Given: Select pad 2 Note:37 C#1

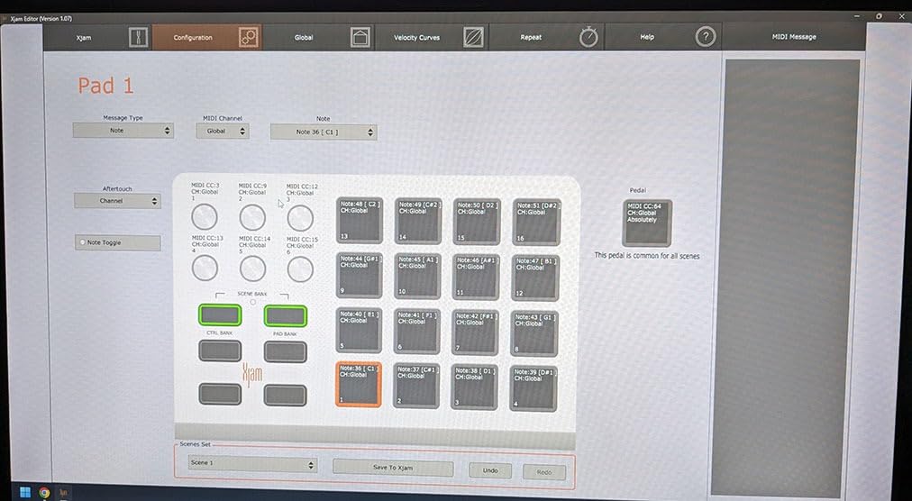Looking at the screenshot, I should tap(416, 386).
